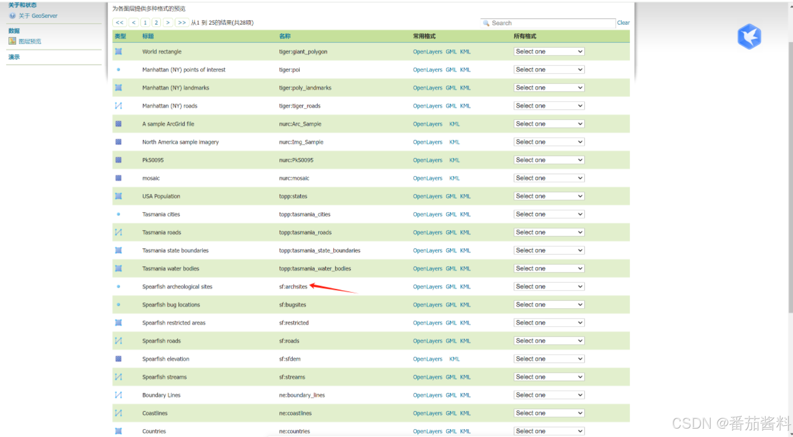Viewport: 793px width, 437px height.
Task: Open OpenLayers preview for nurc:Img_Sample
Action: click(x=427, y=142)
